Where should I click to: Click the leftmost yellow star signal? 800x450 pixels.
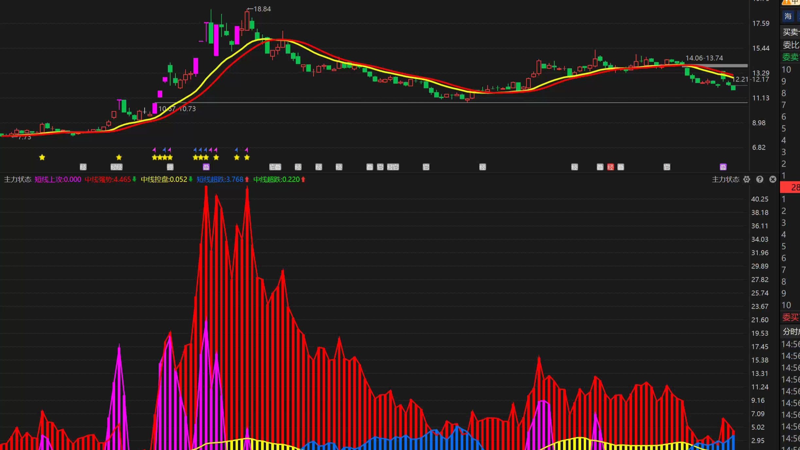point(42,158)
